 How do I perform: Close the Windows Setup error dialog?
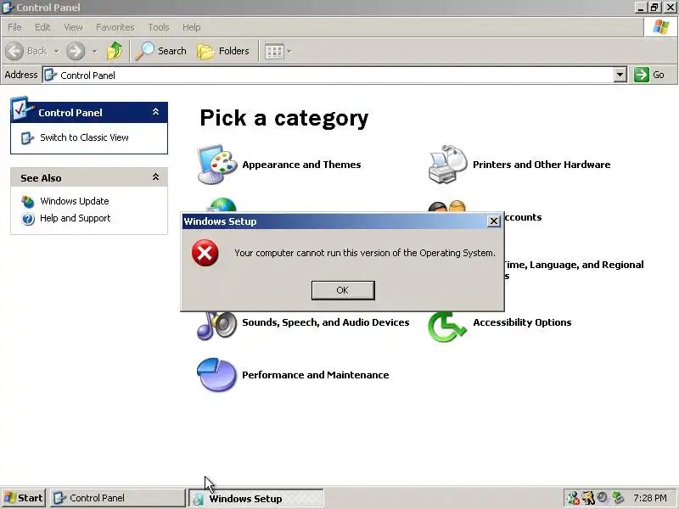point(493,221)
